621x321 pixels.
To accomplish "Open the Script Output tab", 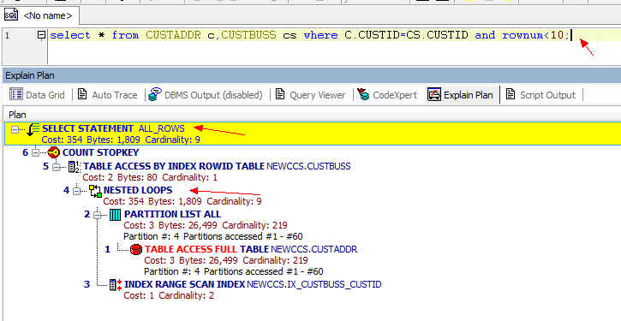I will pyautogui.click(x=540, y=95).
